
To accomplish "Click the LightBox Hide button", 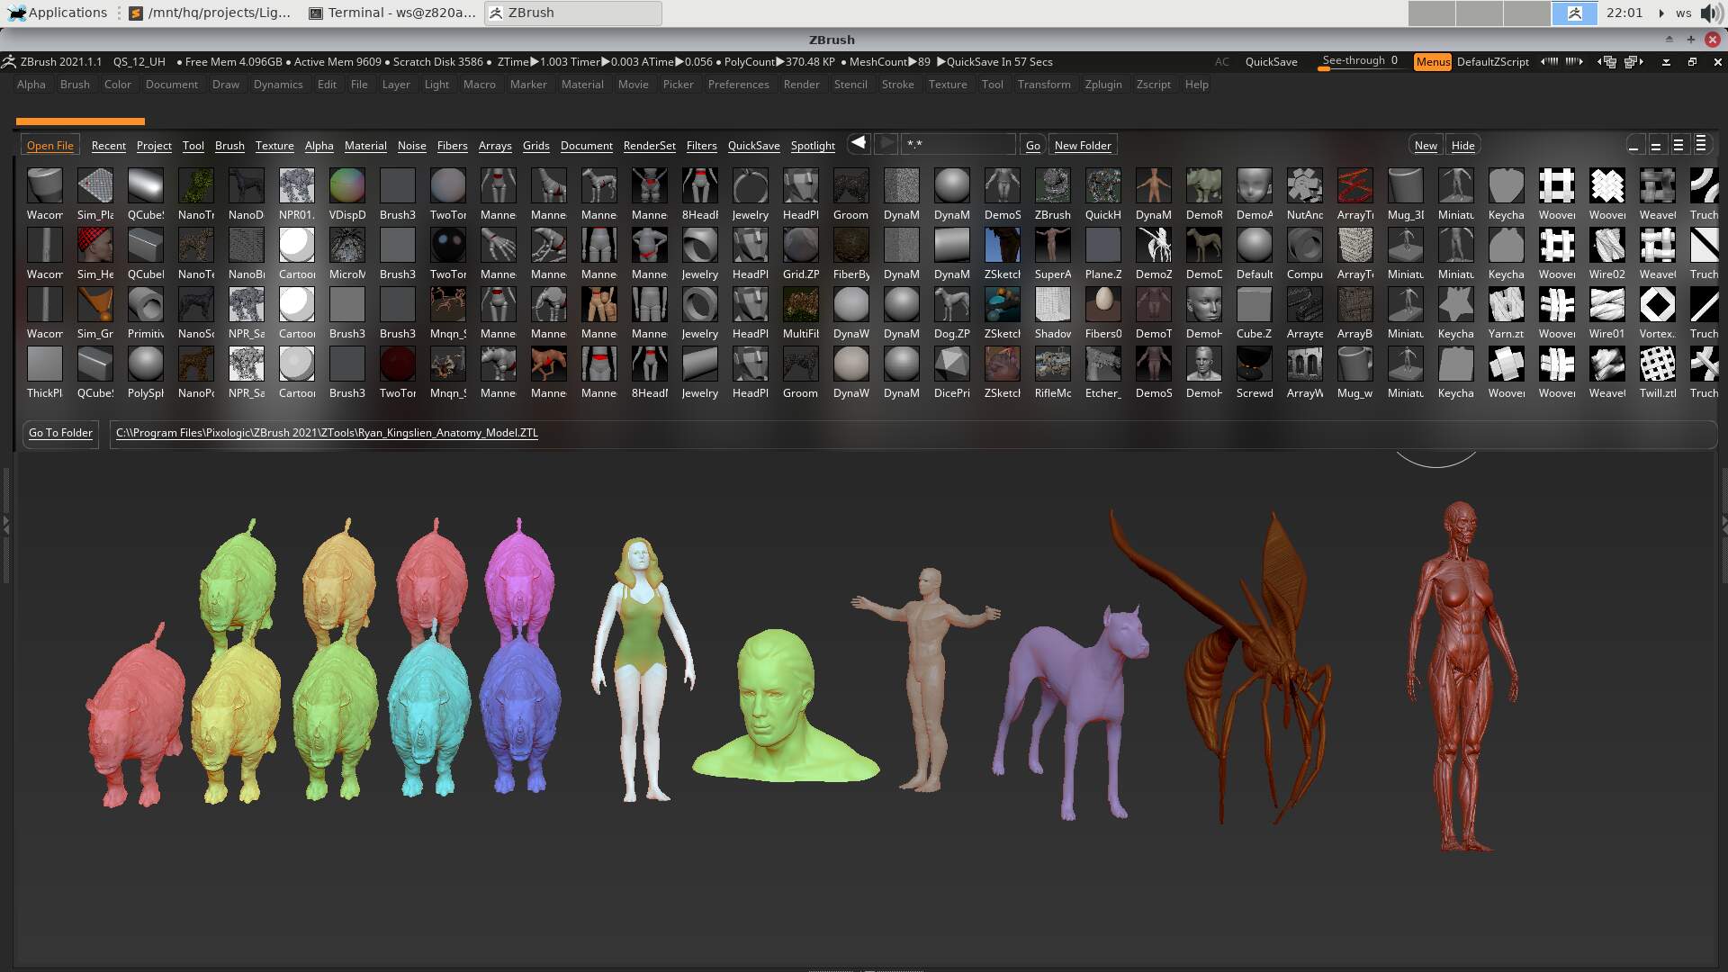I will click(1462, 145).
